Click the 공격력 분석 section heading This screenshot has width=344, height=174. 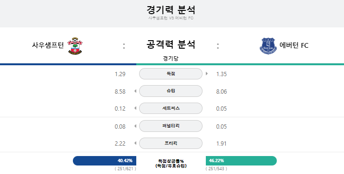coord(171,44)
